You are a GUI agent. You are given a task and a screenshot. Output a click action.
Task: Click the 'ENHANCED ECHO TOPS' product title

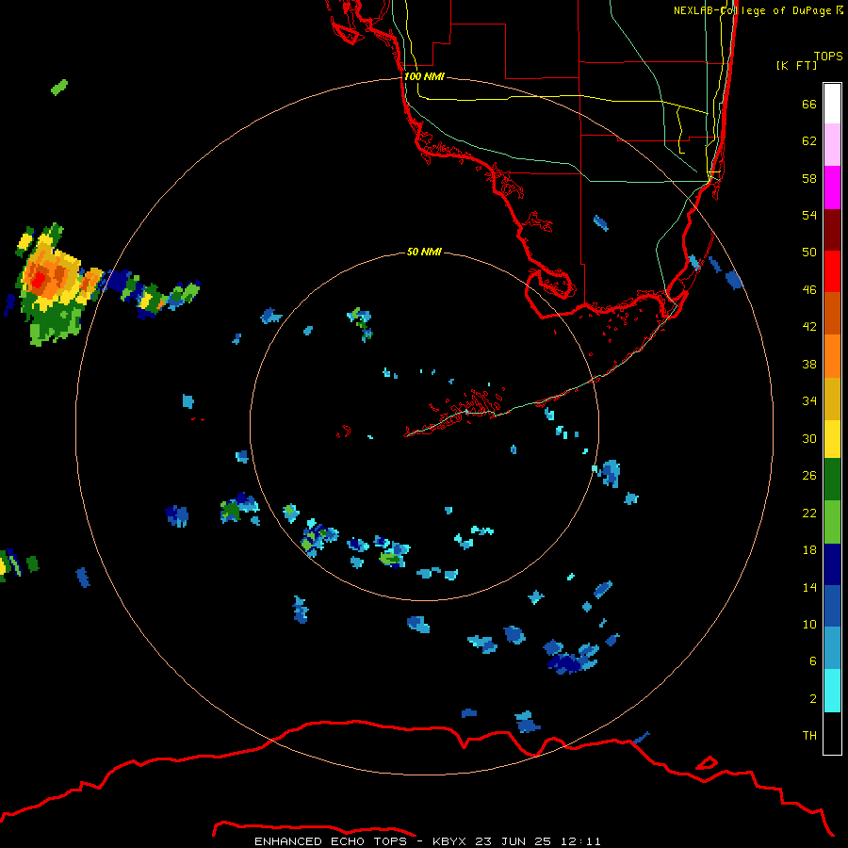[x=331, y=841]
